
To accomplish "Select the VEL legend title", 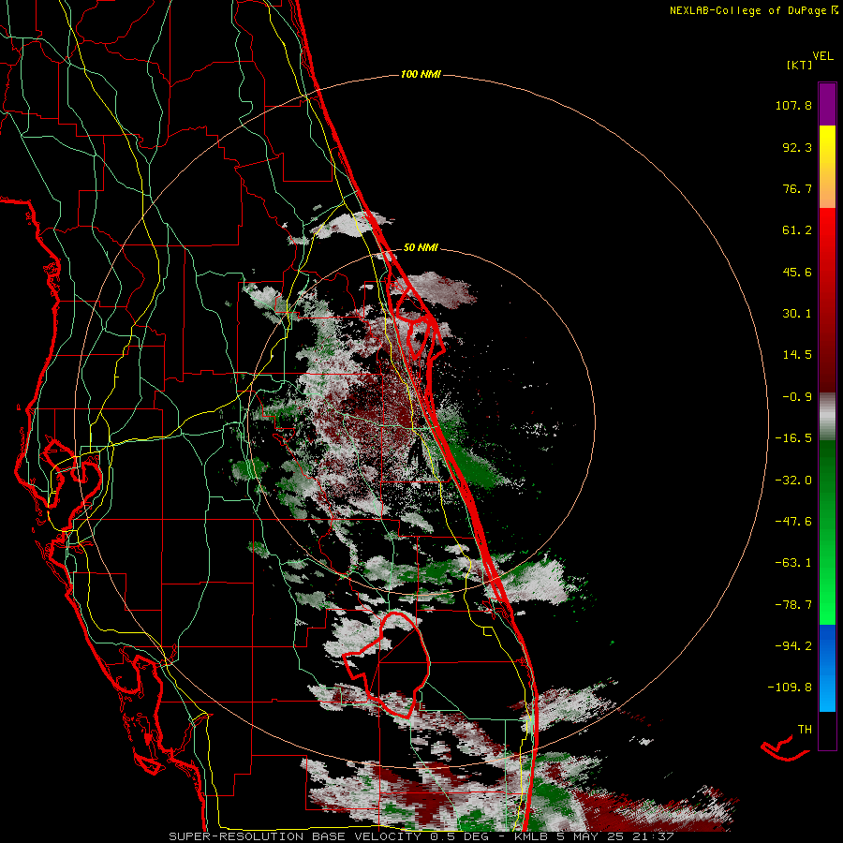I will click(822, 56).
